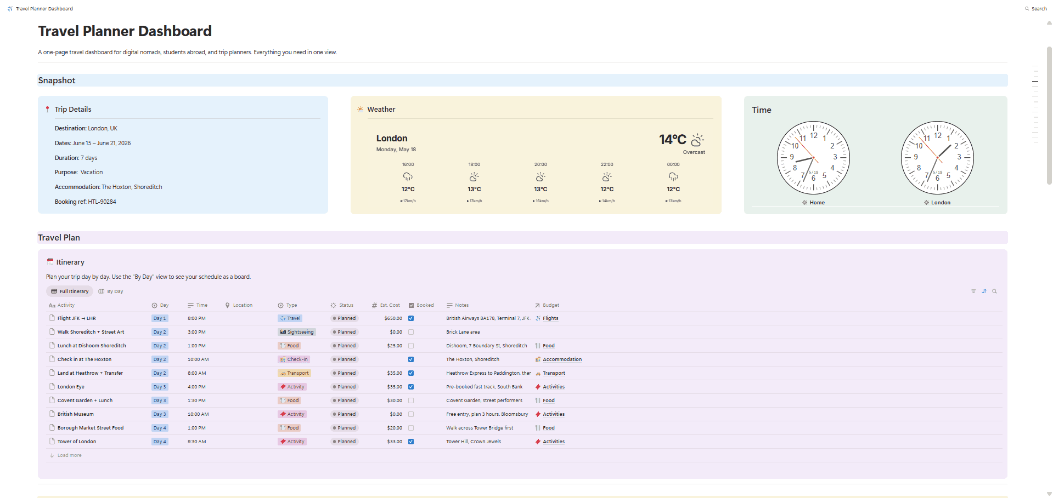Screen dimensions: 1053x498
Task: Click the current weather overcast icon
Action: tap(697, 139)
